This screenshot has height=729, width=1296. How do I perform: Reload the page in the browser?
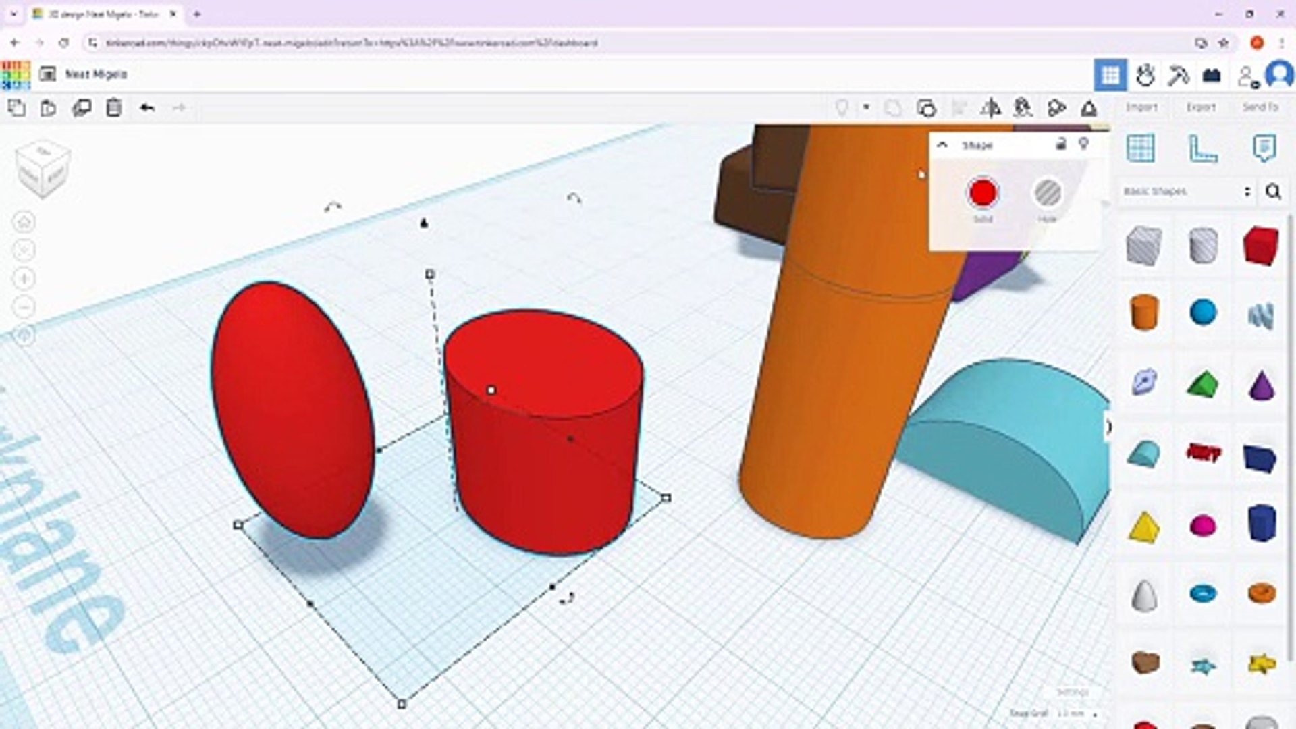click(63, 43)
